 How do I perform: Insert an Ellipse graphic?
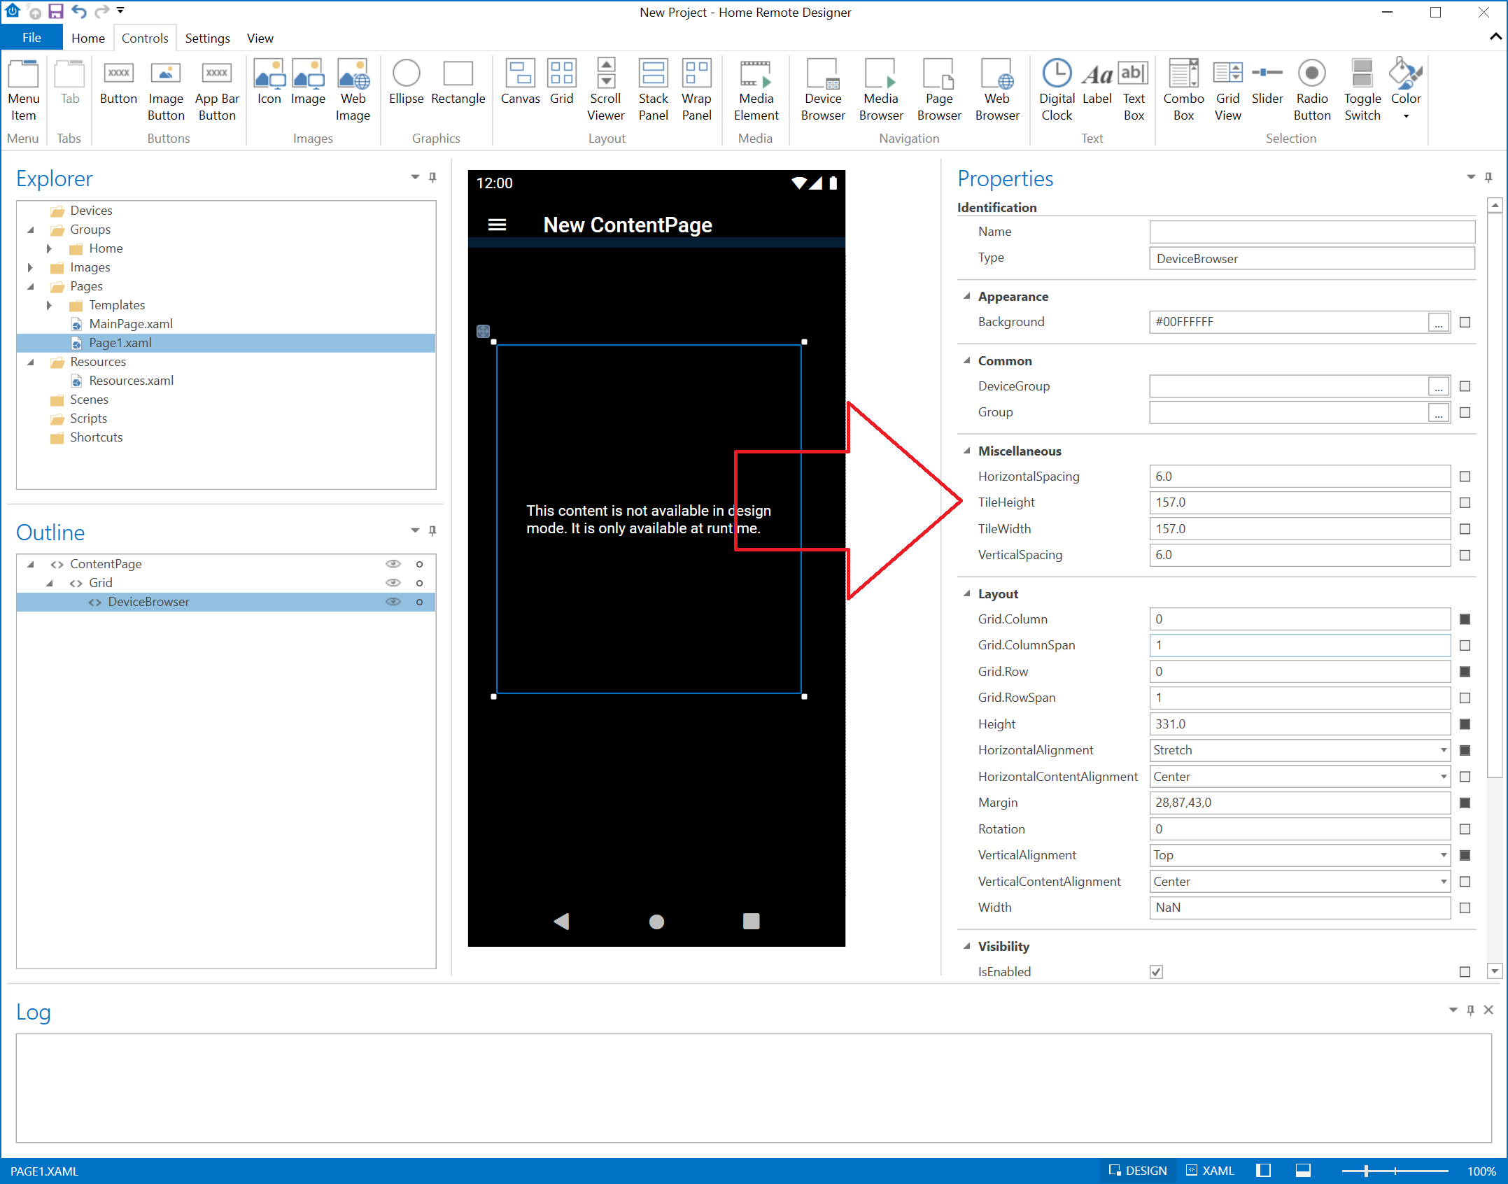click(406, 83)
